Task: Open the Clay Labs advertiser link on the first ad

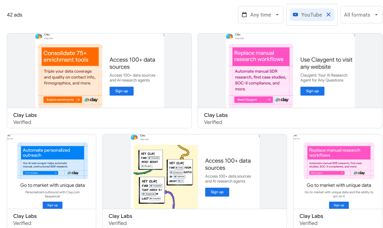Action: 25,115
